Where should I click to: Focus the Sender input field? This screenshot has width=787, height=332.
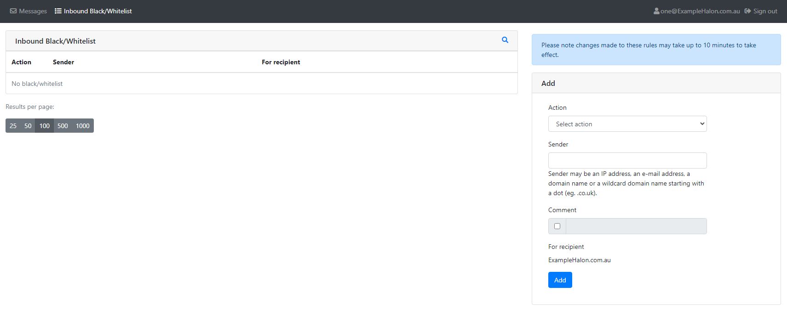[x=627, y=161]
